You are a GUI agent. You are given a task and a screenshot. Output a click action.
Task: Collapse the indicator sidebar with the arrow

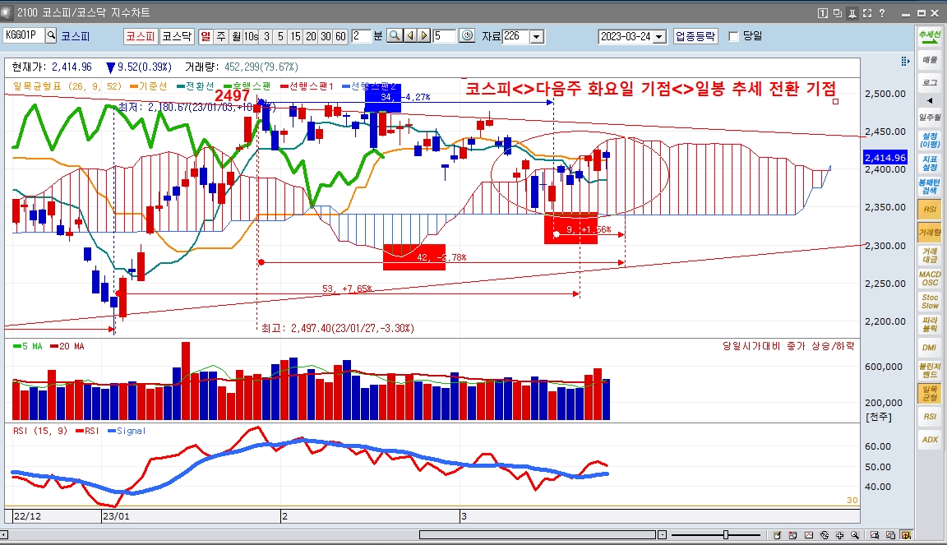(x=929, y=99)
